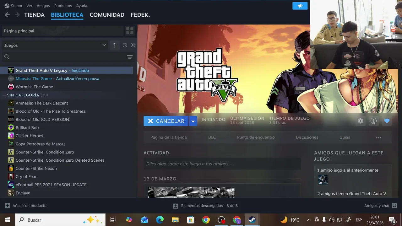Screen dimensions: 402x226
Task: Click Añadir un producto
Action: pyautogui.click(x=26, y=206)
